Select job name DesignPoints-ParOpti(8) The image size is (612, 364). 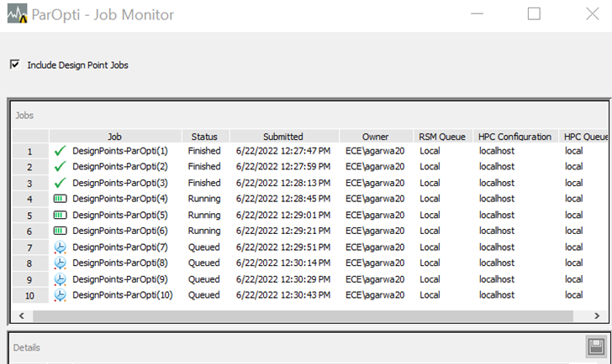click(x=120, y=263)
